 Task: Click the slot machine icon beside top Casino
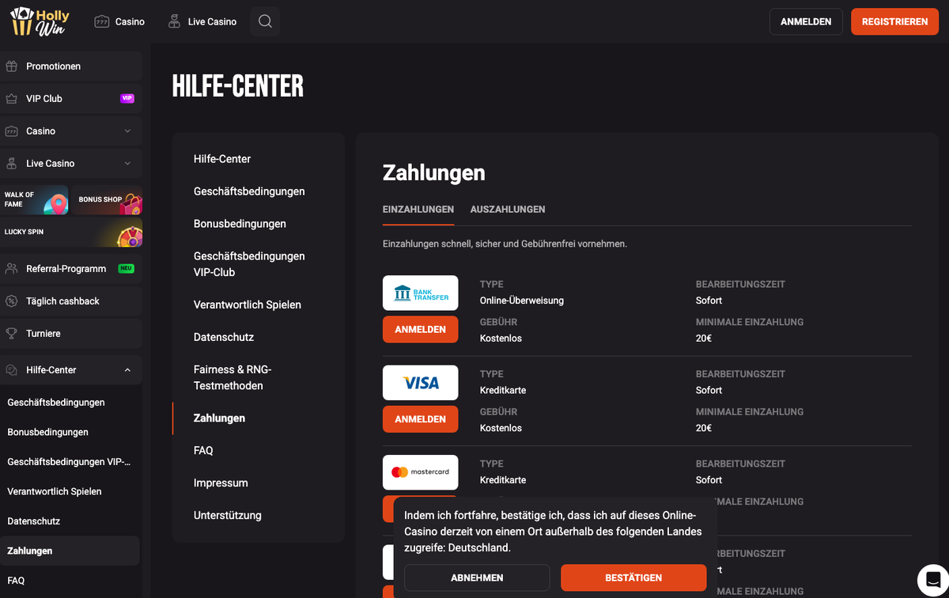pos(101,21)
